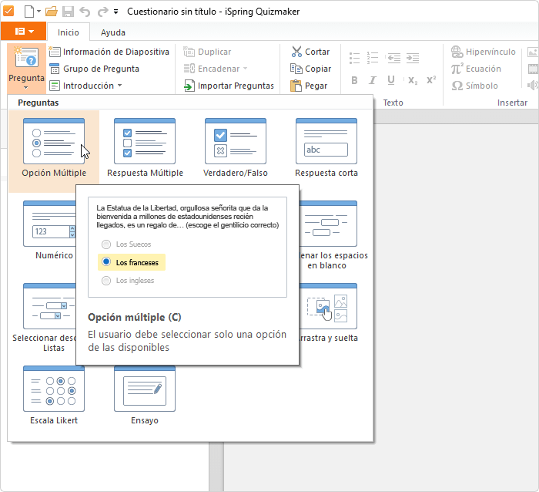Undo the last action
Image resolution: width=539 pixels, height=492 pixels.
(85, 12)
